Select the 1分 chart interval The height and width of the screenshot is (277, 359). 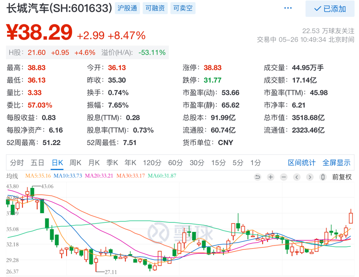tap(256, 163)
